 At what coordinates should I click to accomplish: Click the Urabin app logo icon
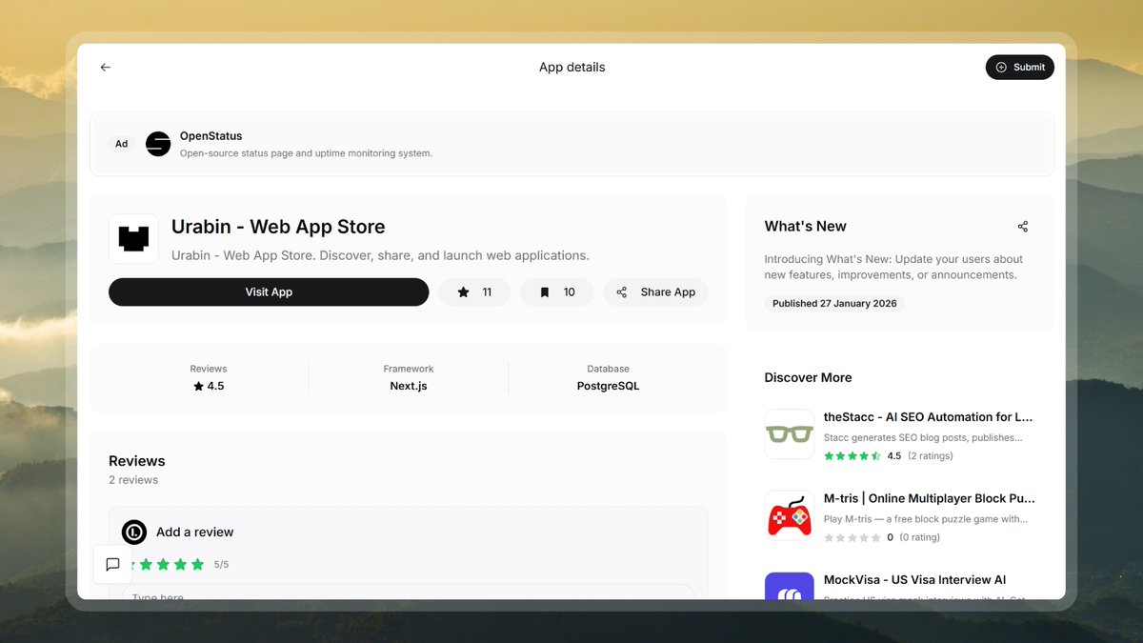click(x=133, y=239)
